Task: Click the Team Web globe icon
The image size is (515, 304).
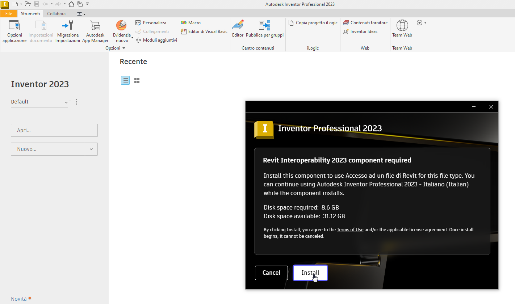Action: click(x=402, y=26)
